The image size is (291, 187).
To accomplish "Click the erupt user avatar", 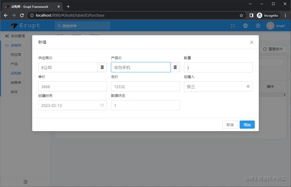I will 270,26.
